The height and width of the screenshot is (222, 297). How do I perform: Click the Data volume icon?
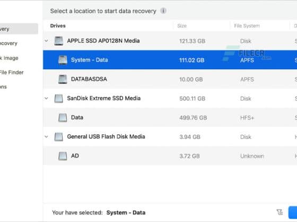coord(63,117)
